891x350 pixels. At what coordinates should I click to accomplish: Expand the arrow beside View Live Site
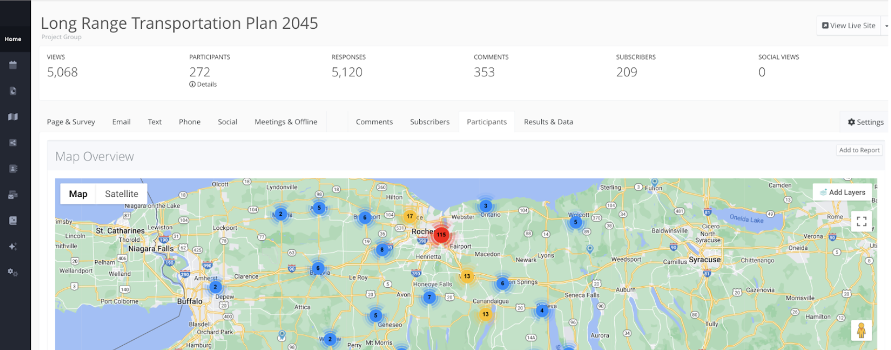tap(886, 26)
